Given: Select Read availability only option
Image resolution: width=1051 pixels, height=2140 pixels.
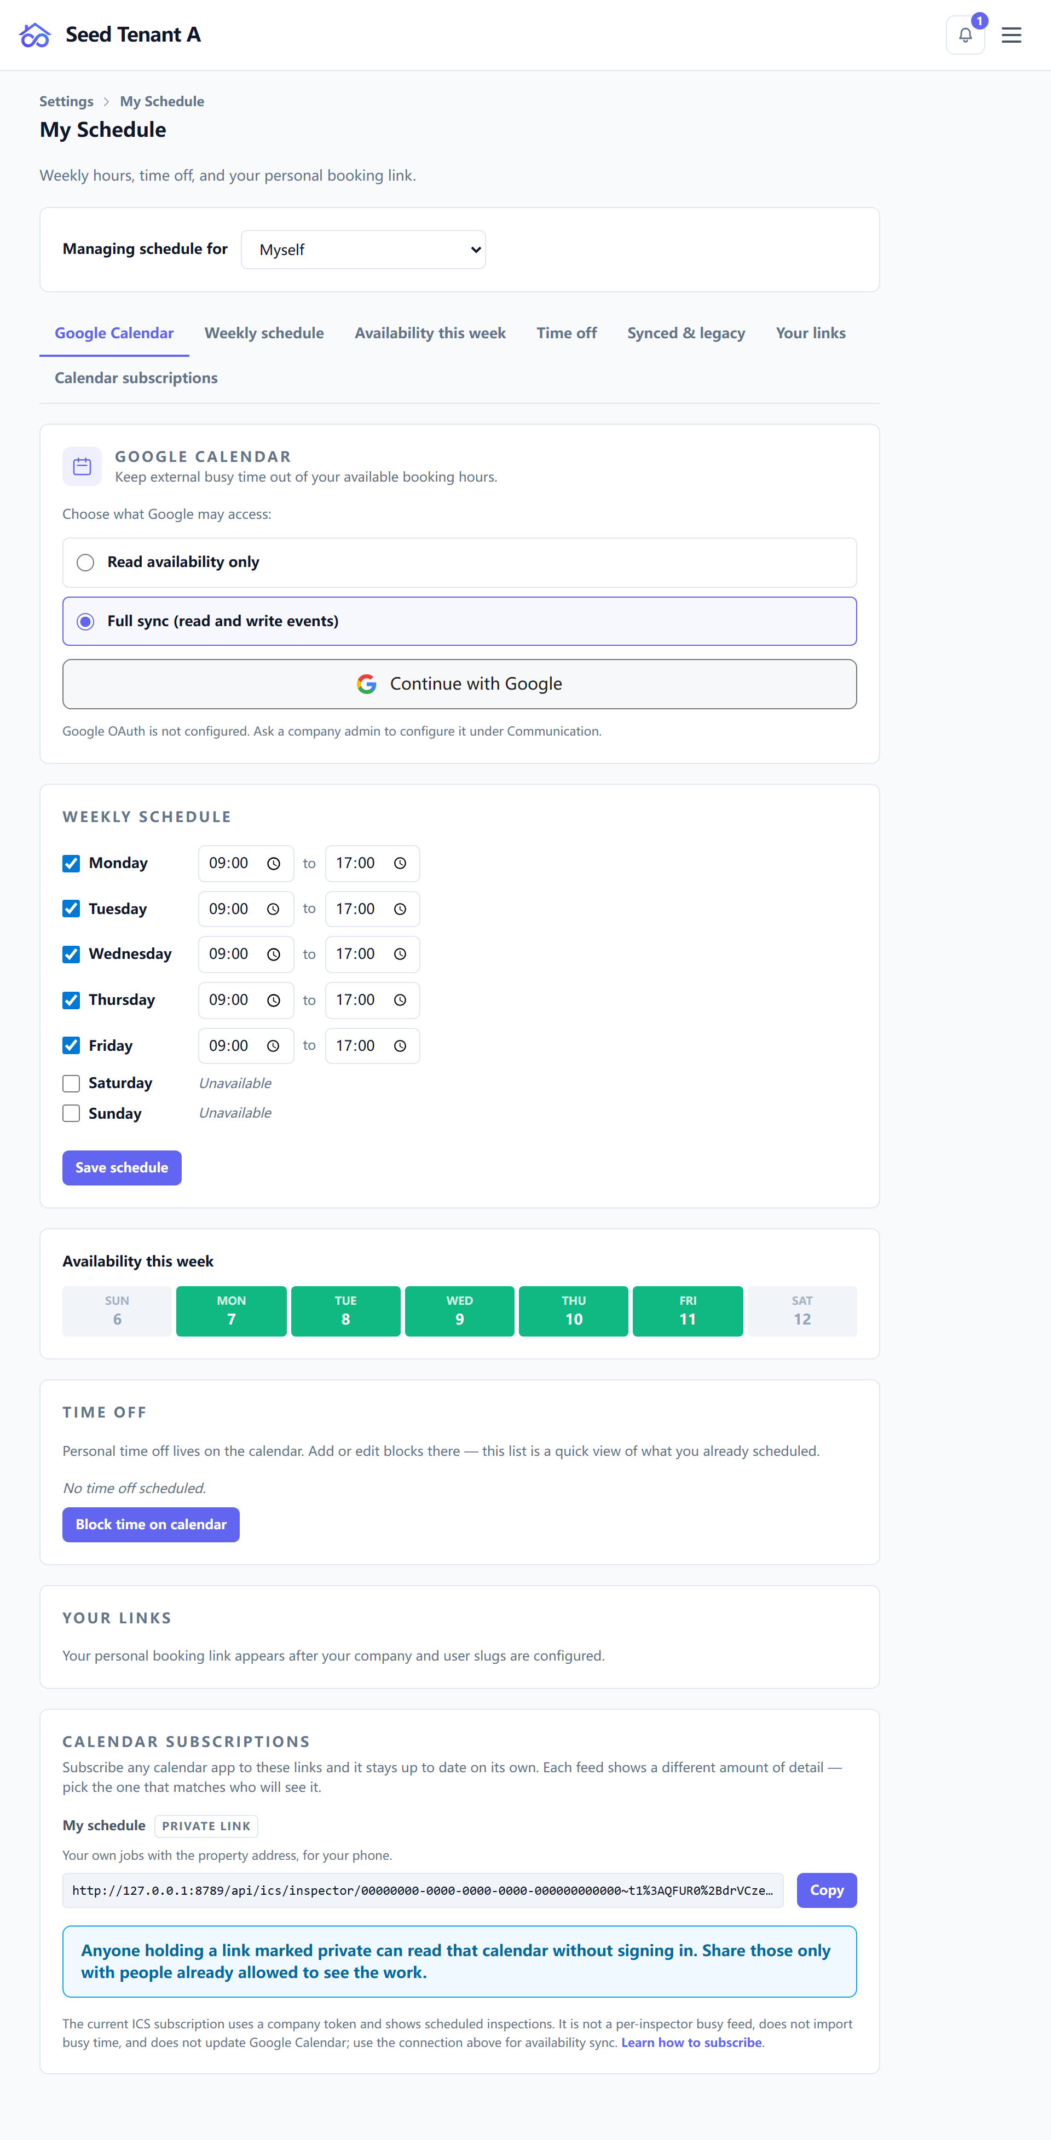Looking at the screenshot, I should coord(459,563).
